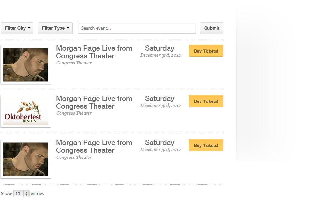Image resolution: width=313 pixels, height=201 pixels.
Task: Click Congress Theater venue under second event
Action: point(74,113)
